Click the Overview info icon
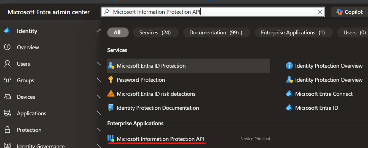 7,47
